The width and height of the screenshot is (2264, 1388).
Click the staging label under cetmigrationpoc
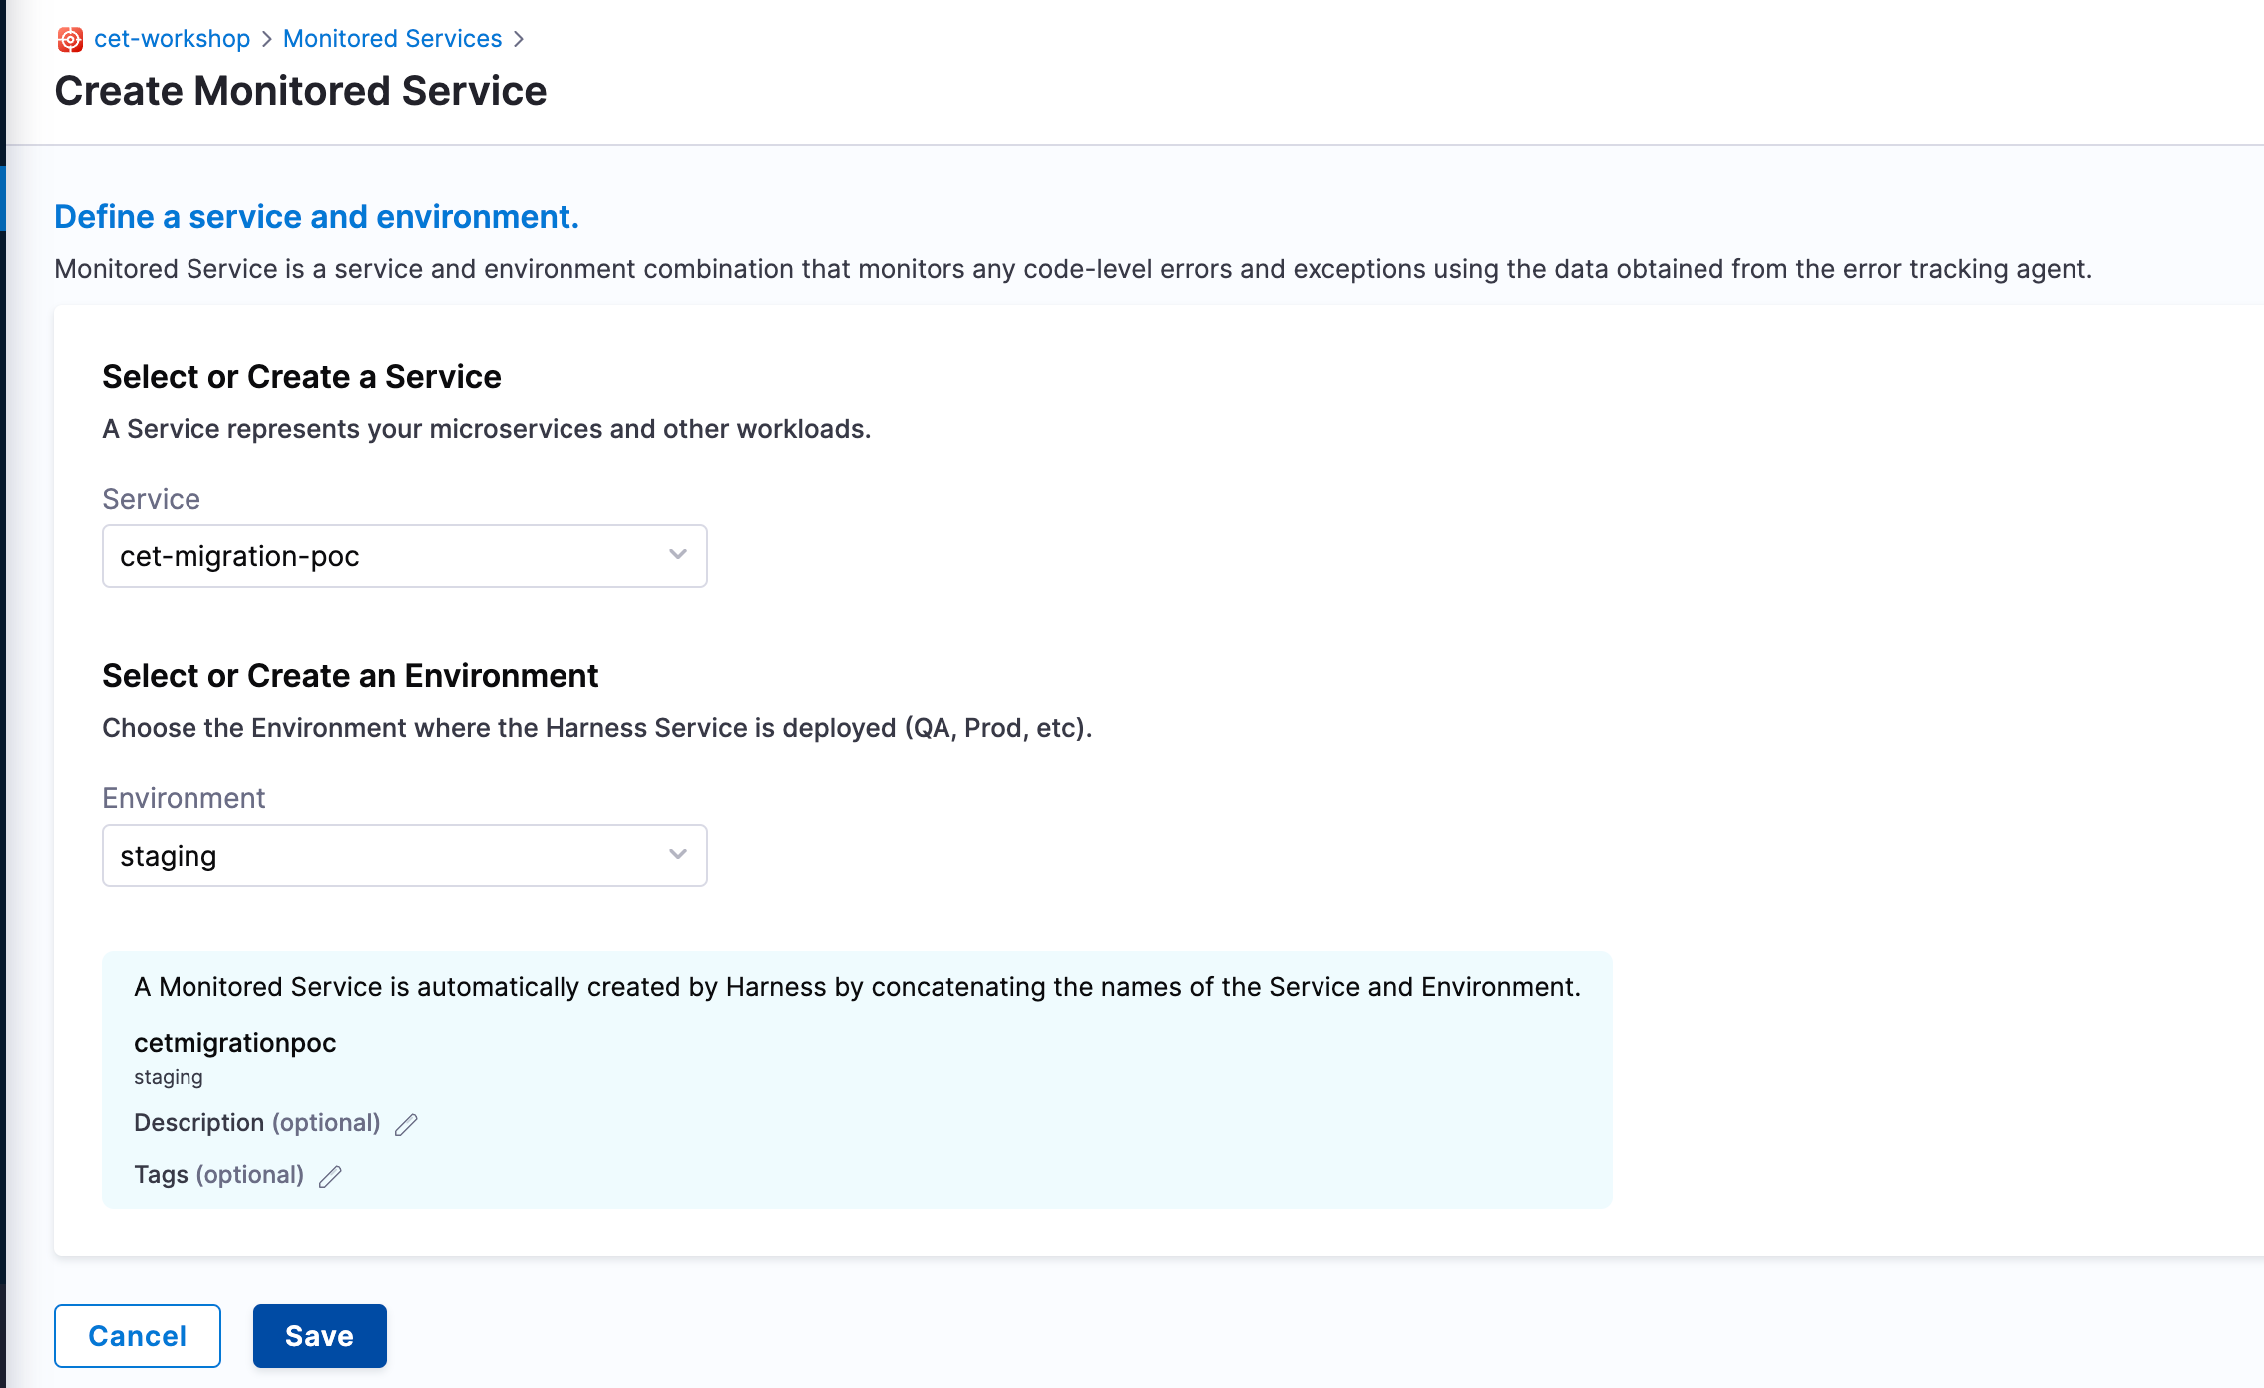[168, 1076]
